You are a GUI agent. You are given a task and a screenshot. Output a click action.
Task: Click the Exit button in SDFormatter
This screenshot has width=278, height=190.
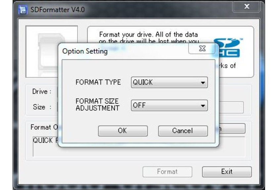click(227, 172)
